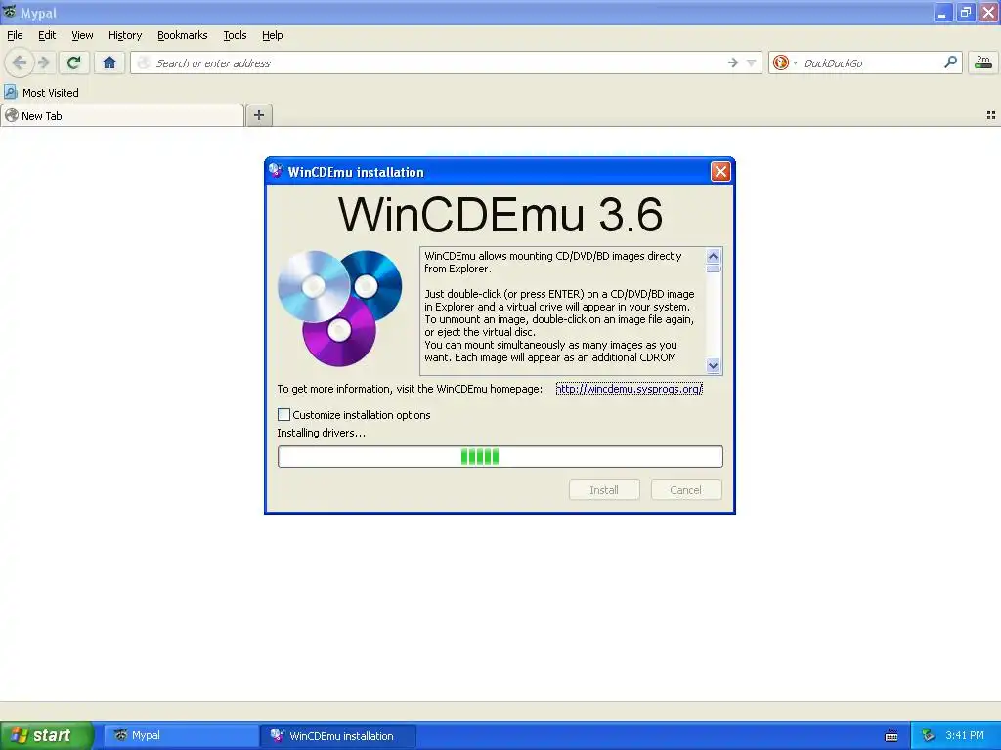This screenshot has width=1001, height=750.
Task: Close the WinCDEmu installation dialog
Action: click(x=720, y=172)
